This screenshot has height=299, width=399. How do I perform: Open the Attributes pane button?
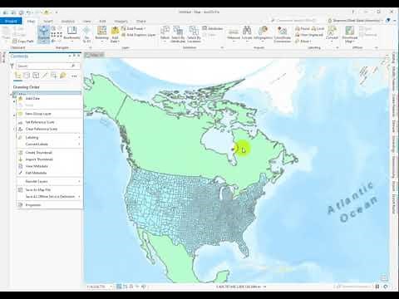click(213, 28)
